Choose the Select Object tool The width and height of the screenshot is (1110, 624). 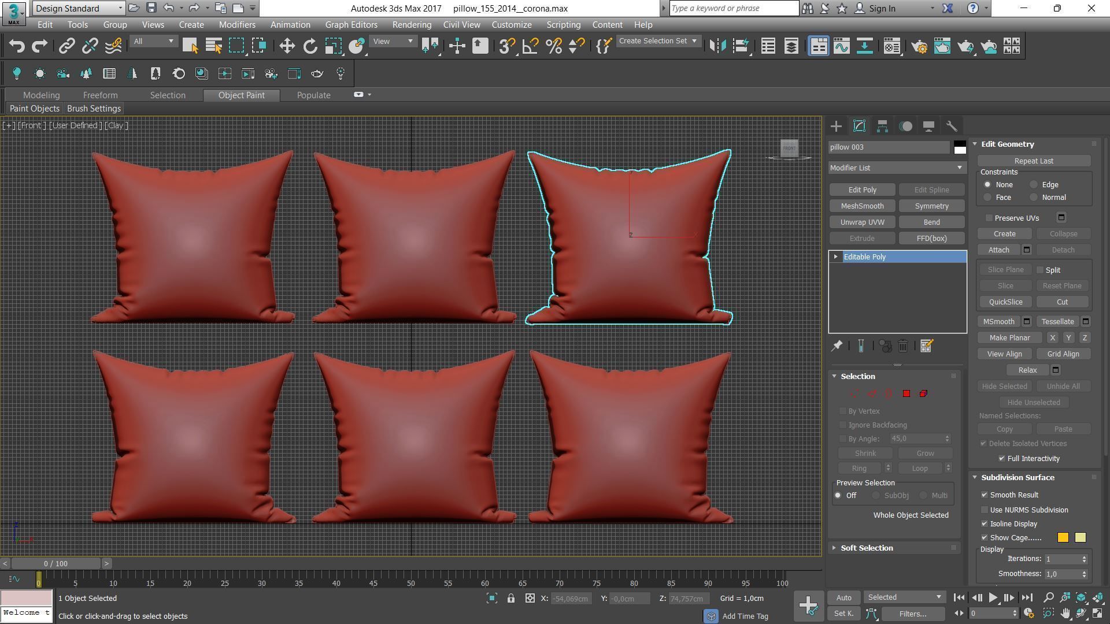point(190,46)
